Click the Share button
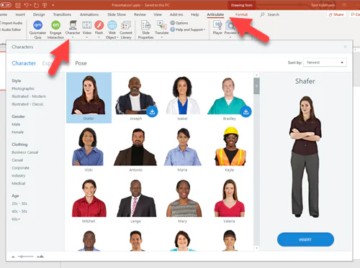360x268 pixels. click(x=336, y=14)
